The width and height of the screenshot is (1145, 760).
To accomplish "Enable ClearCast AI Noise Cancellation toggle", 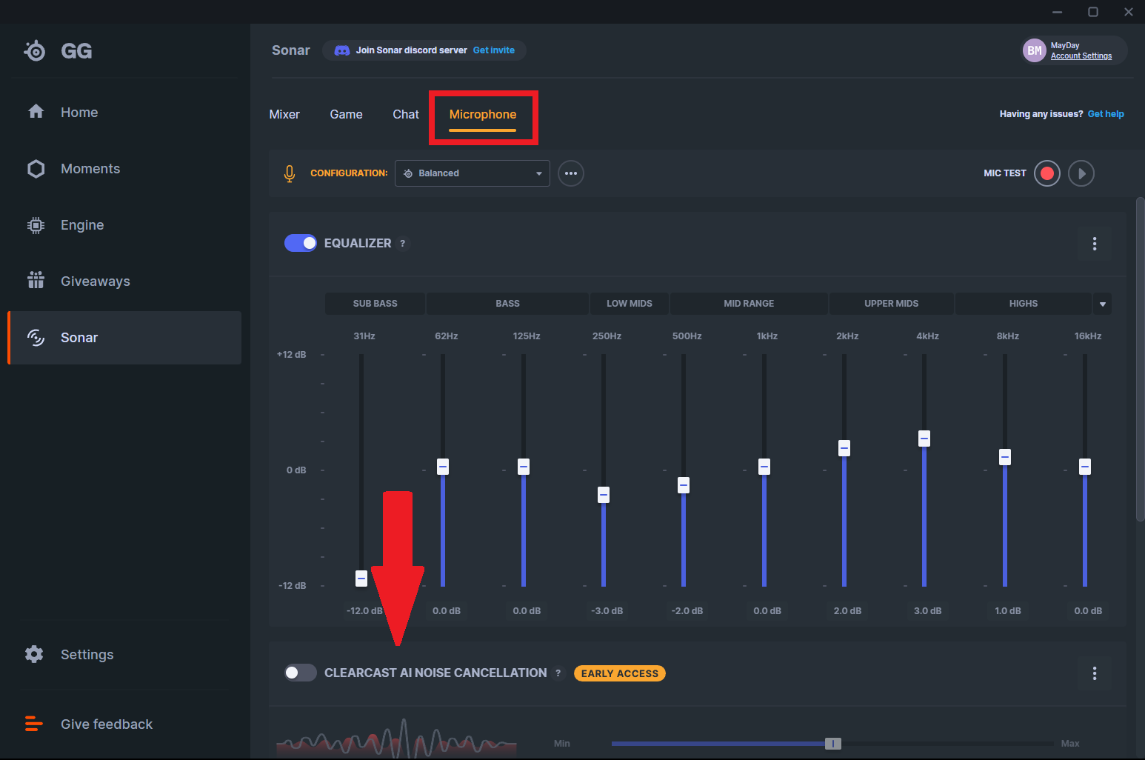I will coord(300,673).
